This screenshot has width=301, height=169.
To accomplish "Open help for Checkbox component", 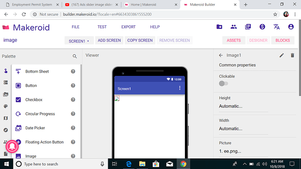I will tap(73, 100).
